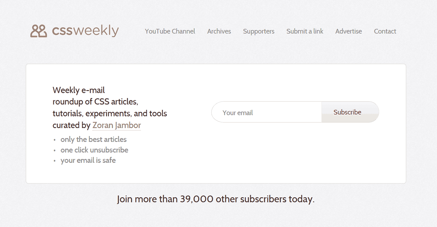Click the 'only the best articles' bullet

click(93, 140)
